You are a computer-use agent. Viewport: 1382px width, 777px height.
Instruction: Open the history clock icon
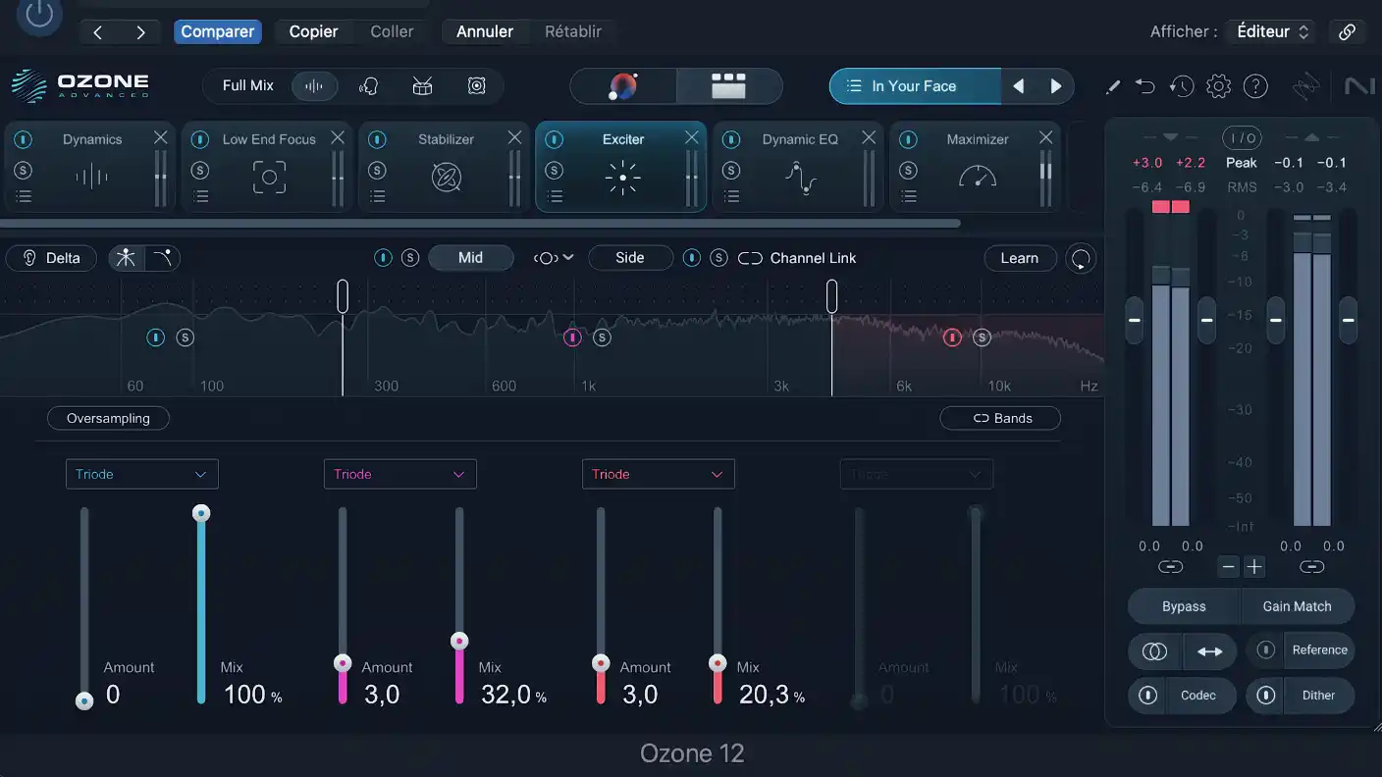[x=1182, y=86]
